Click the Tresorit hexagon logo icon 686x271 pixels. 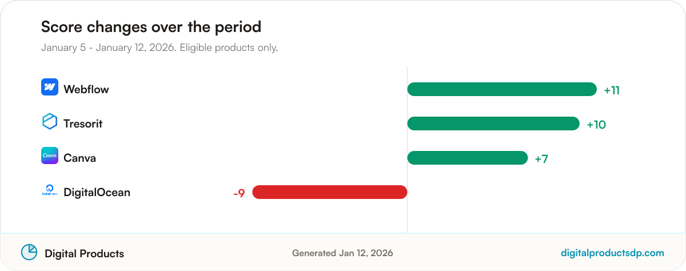click(x=50, y=121)
